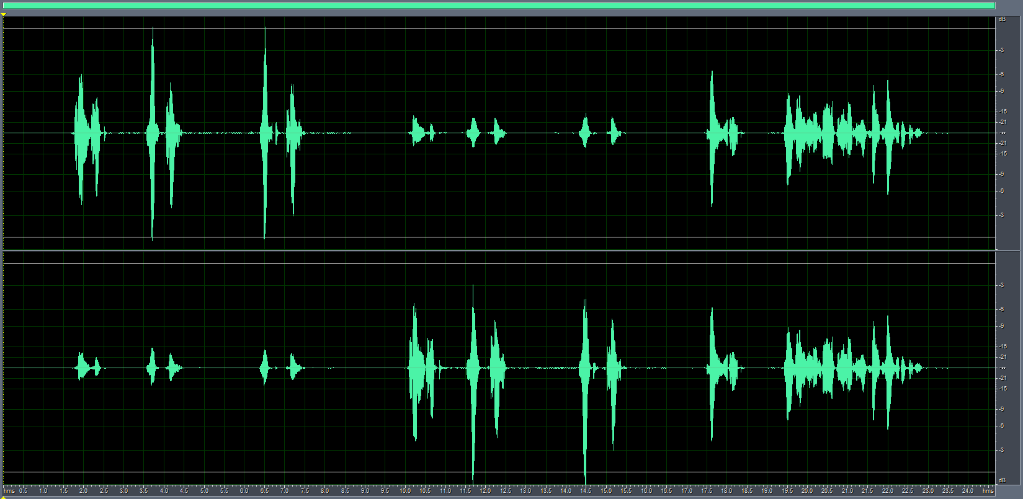Click the yellow playhead marker at top left
The image size is (1023, 499).
4,14
